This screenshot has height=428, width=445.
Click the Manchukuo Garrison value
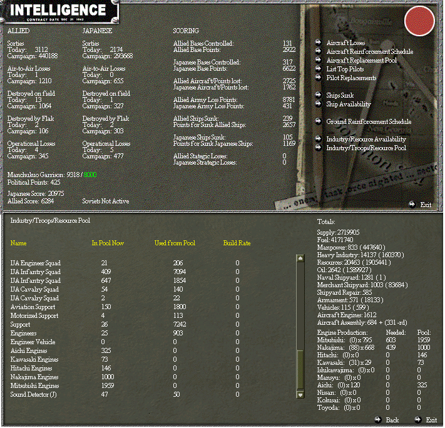pyautogui.click(x=82, y=175)
